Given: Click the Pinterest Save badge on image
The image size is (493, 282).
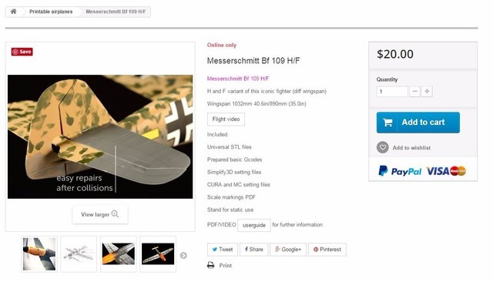Looking at the screenshot, I should [x=22, y=52].
